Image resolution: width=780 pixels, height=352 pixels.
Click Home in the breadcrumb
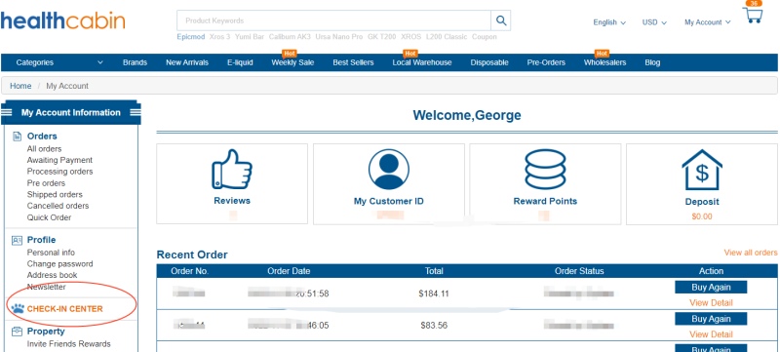pyautogui.click(x=20, y=86)
